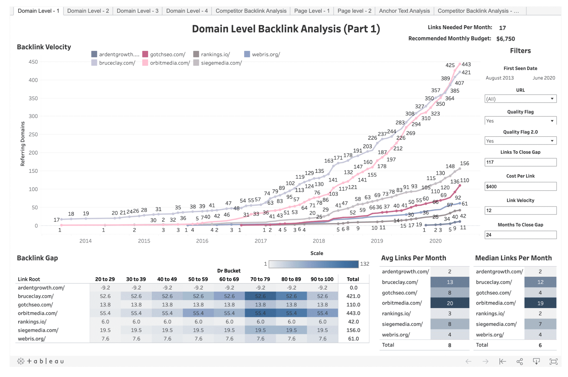Open the Quality Flag 2.0 dropdown
This screenshot has width=568, height=377.
click(x=520, y=140)
